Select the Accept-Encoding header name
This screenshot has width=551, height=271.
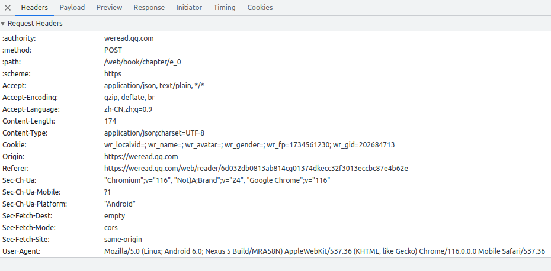point(30,98)
